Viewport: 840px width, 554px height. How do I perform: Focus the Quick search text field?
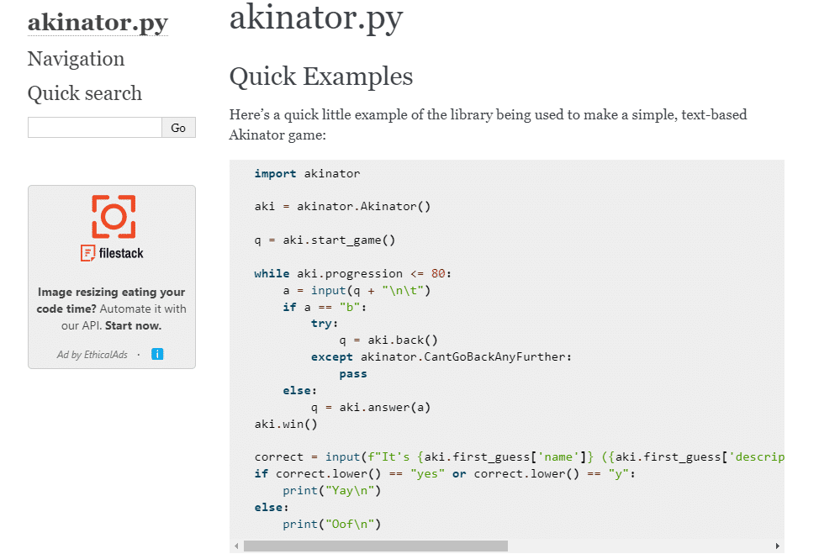coord(95,128)
